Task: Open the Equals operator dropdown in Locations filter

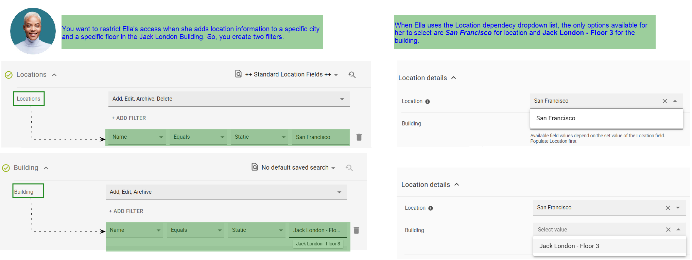Action: tap(198, 137)
